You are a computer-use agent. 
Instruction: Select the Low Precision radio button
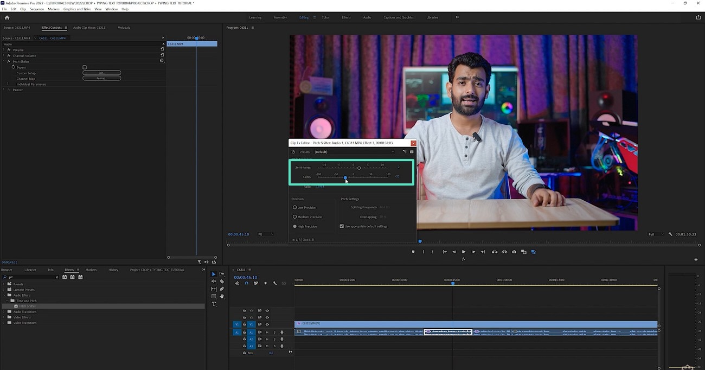tap(294, 207)
